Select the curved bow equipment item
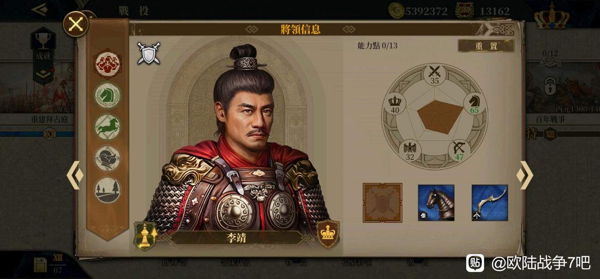The height and width of the screenshot is (279, 600). click(x=490, y=202)
